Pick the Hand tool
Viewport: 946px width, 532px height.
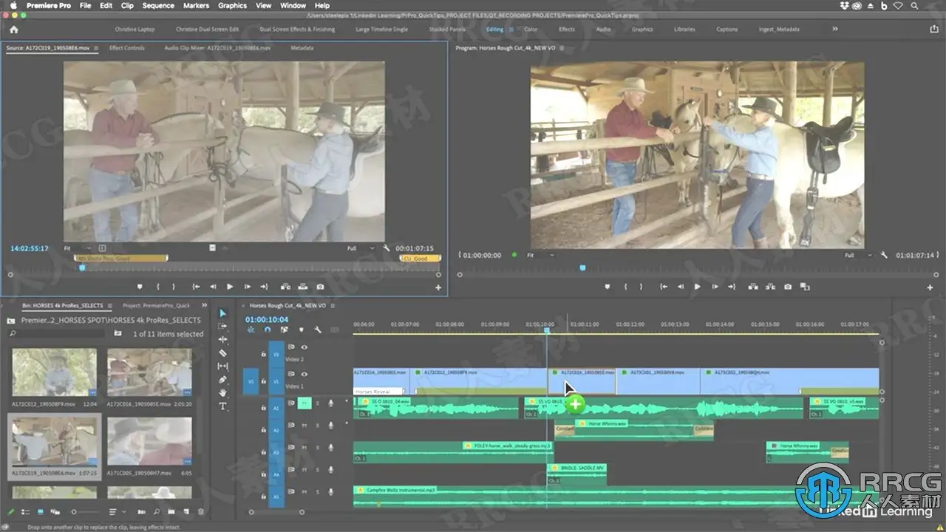[223, 393]
